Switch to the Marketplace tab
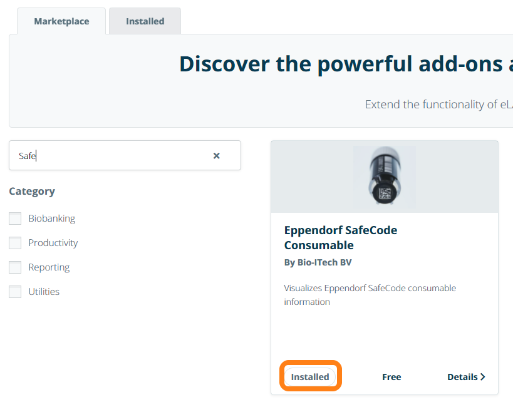Image resolution: width=513 pixels, height=412 pixels. 61,21
